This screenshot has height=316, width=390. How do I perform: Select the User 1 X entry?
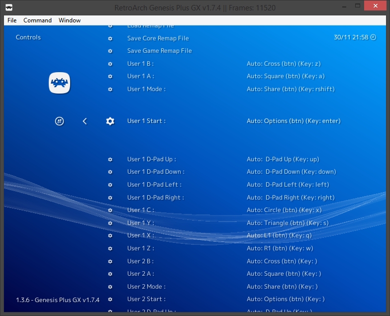[141, 235]
